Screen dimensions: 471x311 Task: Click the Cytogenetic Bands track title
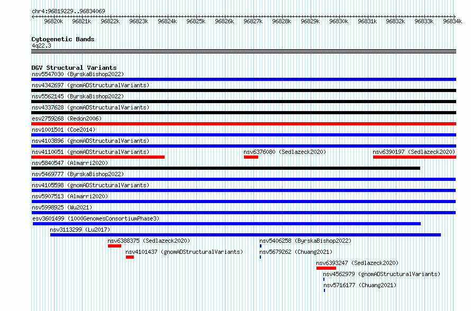point(63,39)
